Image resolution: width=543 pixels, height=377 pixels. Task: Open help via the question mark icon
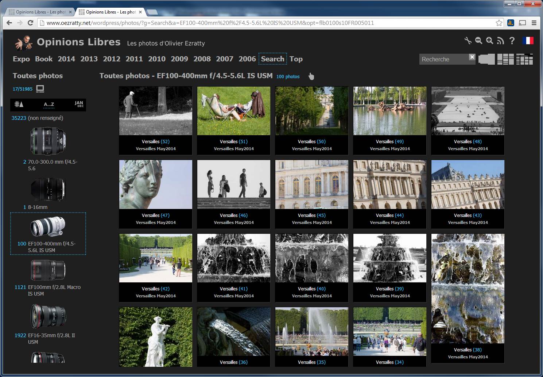coord(512,41)
